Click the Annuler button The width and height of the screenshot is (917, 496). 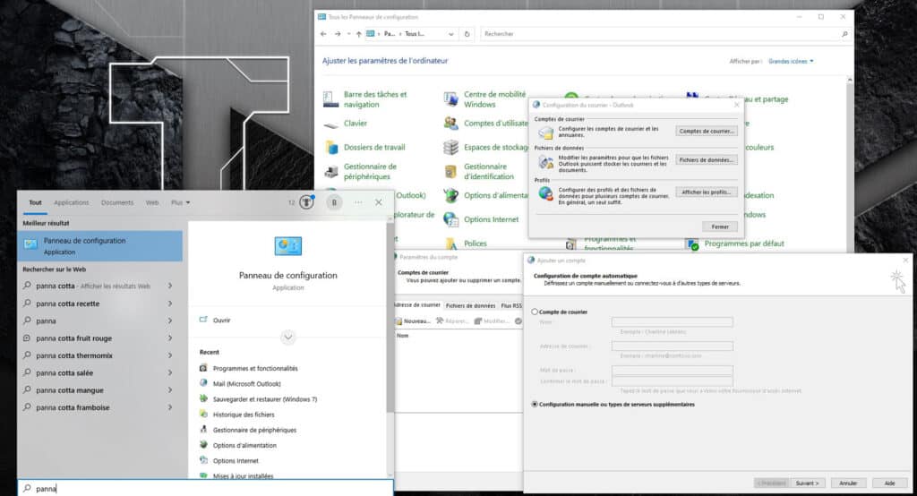pyautogui.click(x=848, y=483)
